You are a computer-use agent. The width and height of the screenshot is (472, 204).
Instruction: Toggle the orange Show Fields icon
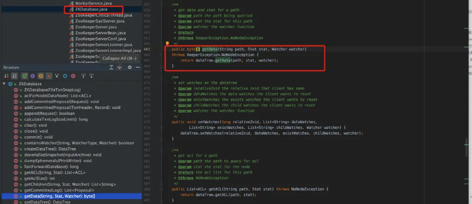(40, 76)
